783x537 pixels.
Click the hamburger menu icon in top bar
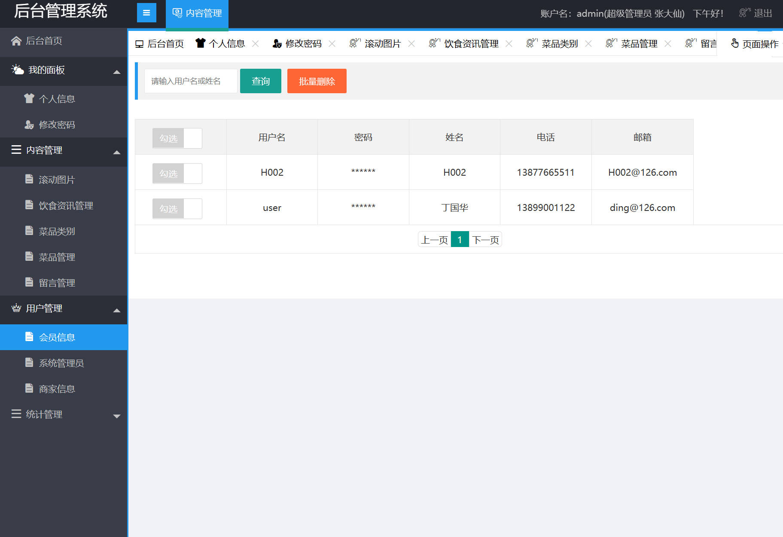tap(146, 12)
